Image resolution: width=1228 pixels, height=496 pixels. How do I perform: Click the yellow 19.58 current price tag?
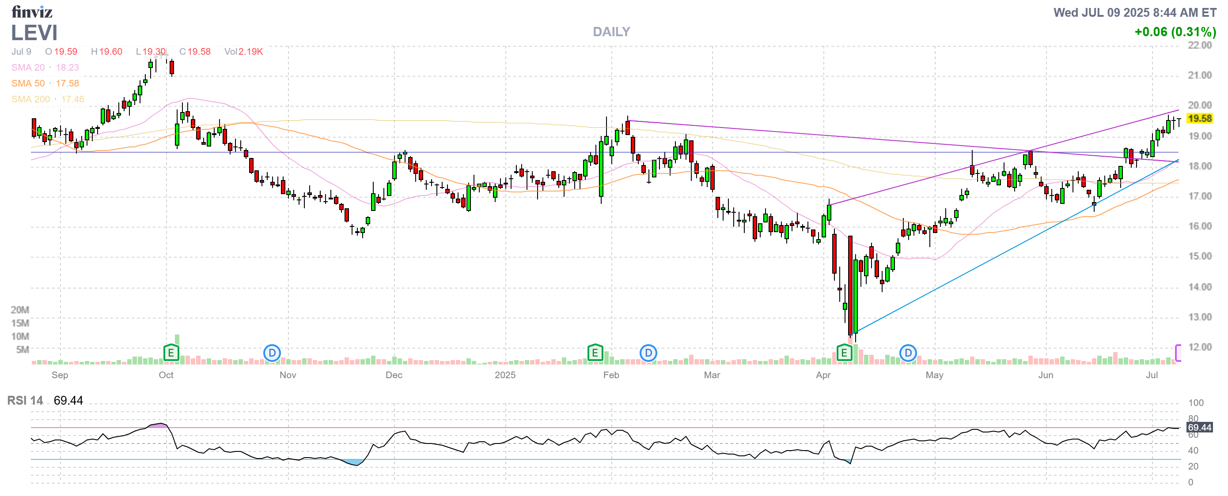(x=1199, y=119)
